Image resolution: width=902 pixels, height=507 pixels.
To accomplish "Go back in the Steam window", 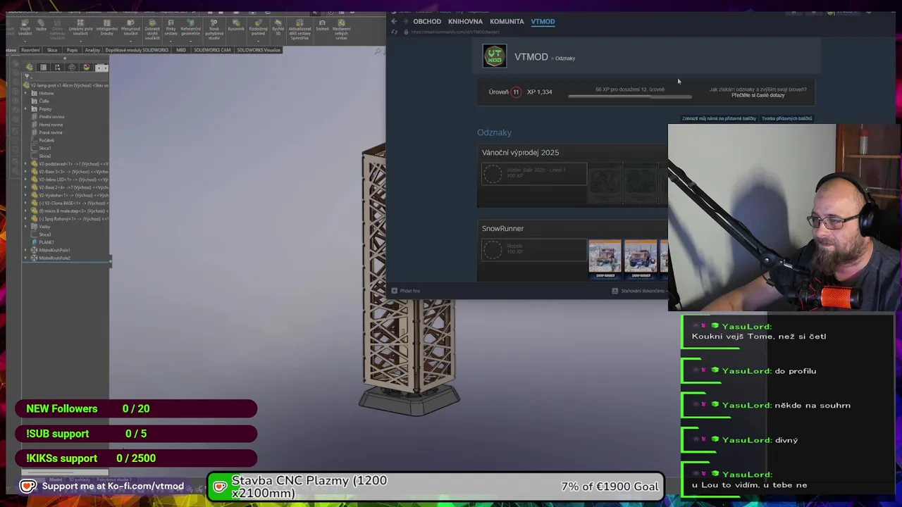I will tap(394, 21).
